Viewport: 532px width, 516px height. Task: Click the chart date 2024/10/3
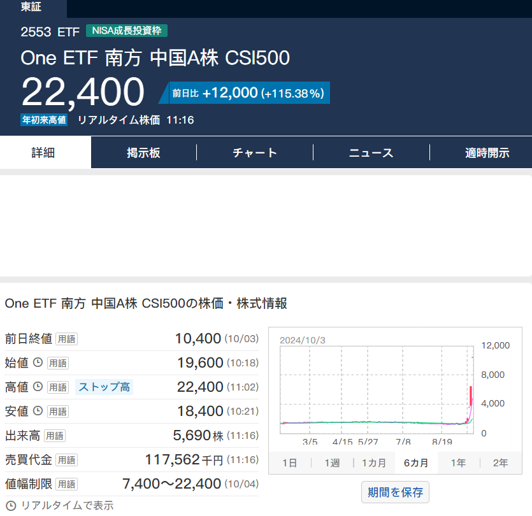(302, 340)
